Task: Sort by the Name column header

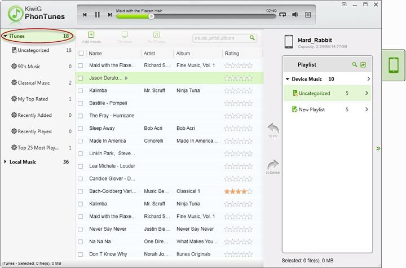Action: tap(95, 54)
